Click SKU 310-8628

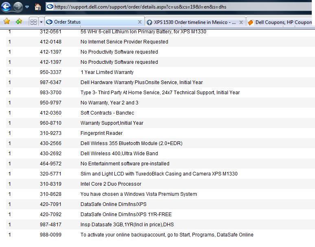pos(50,194)
